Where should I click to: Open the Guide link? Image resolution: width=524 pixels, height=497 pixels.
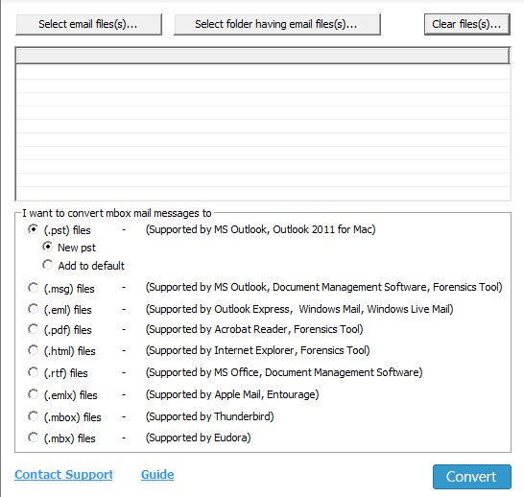click(x=157, y=475)
